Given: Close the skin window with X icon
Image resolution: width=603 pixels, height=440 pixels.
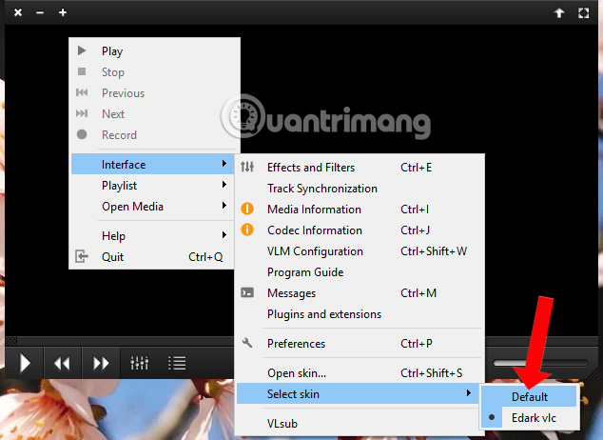Looking at the screenshot, I should pyautogui.click(x=18, y=12).
